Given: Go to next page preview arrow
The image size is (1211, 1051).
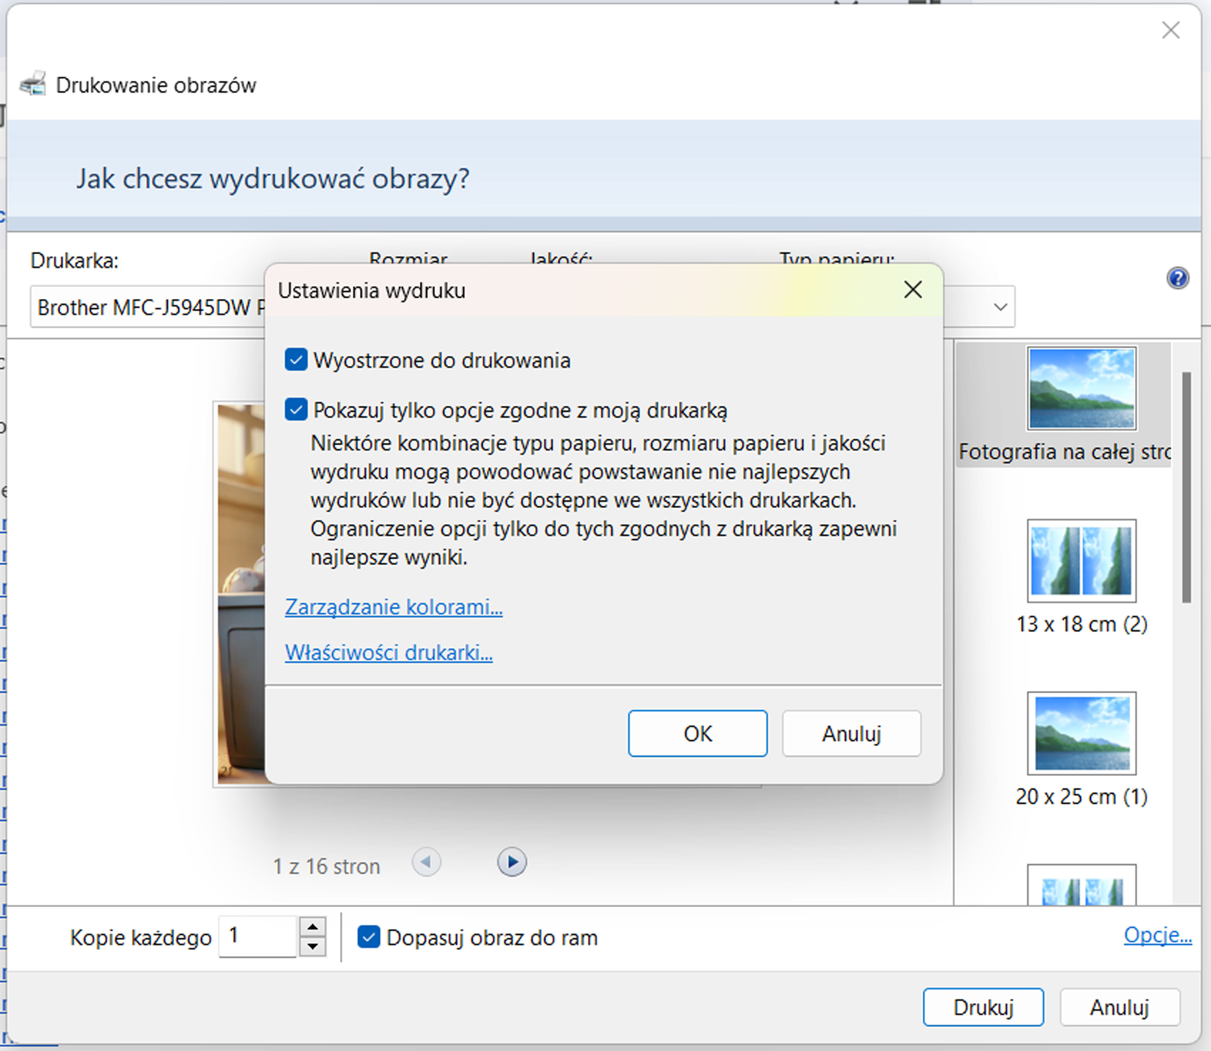Looking at the screenshot, I should tap(511, 862).
